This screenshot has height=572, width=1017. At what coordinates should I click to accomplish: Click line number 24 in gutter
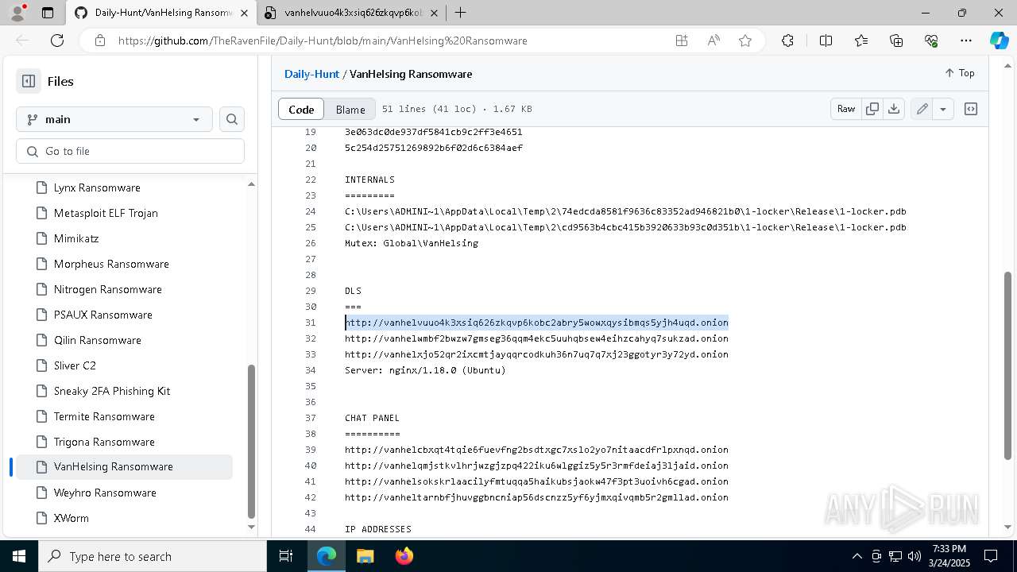coord(311,211)
